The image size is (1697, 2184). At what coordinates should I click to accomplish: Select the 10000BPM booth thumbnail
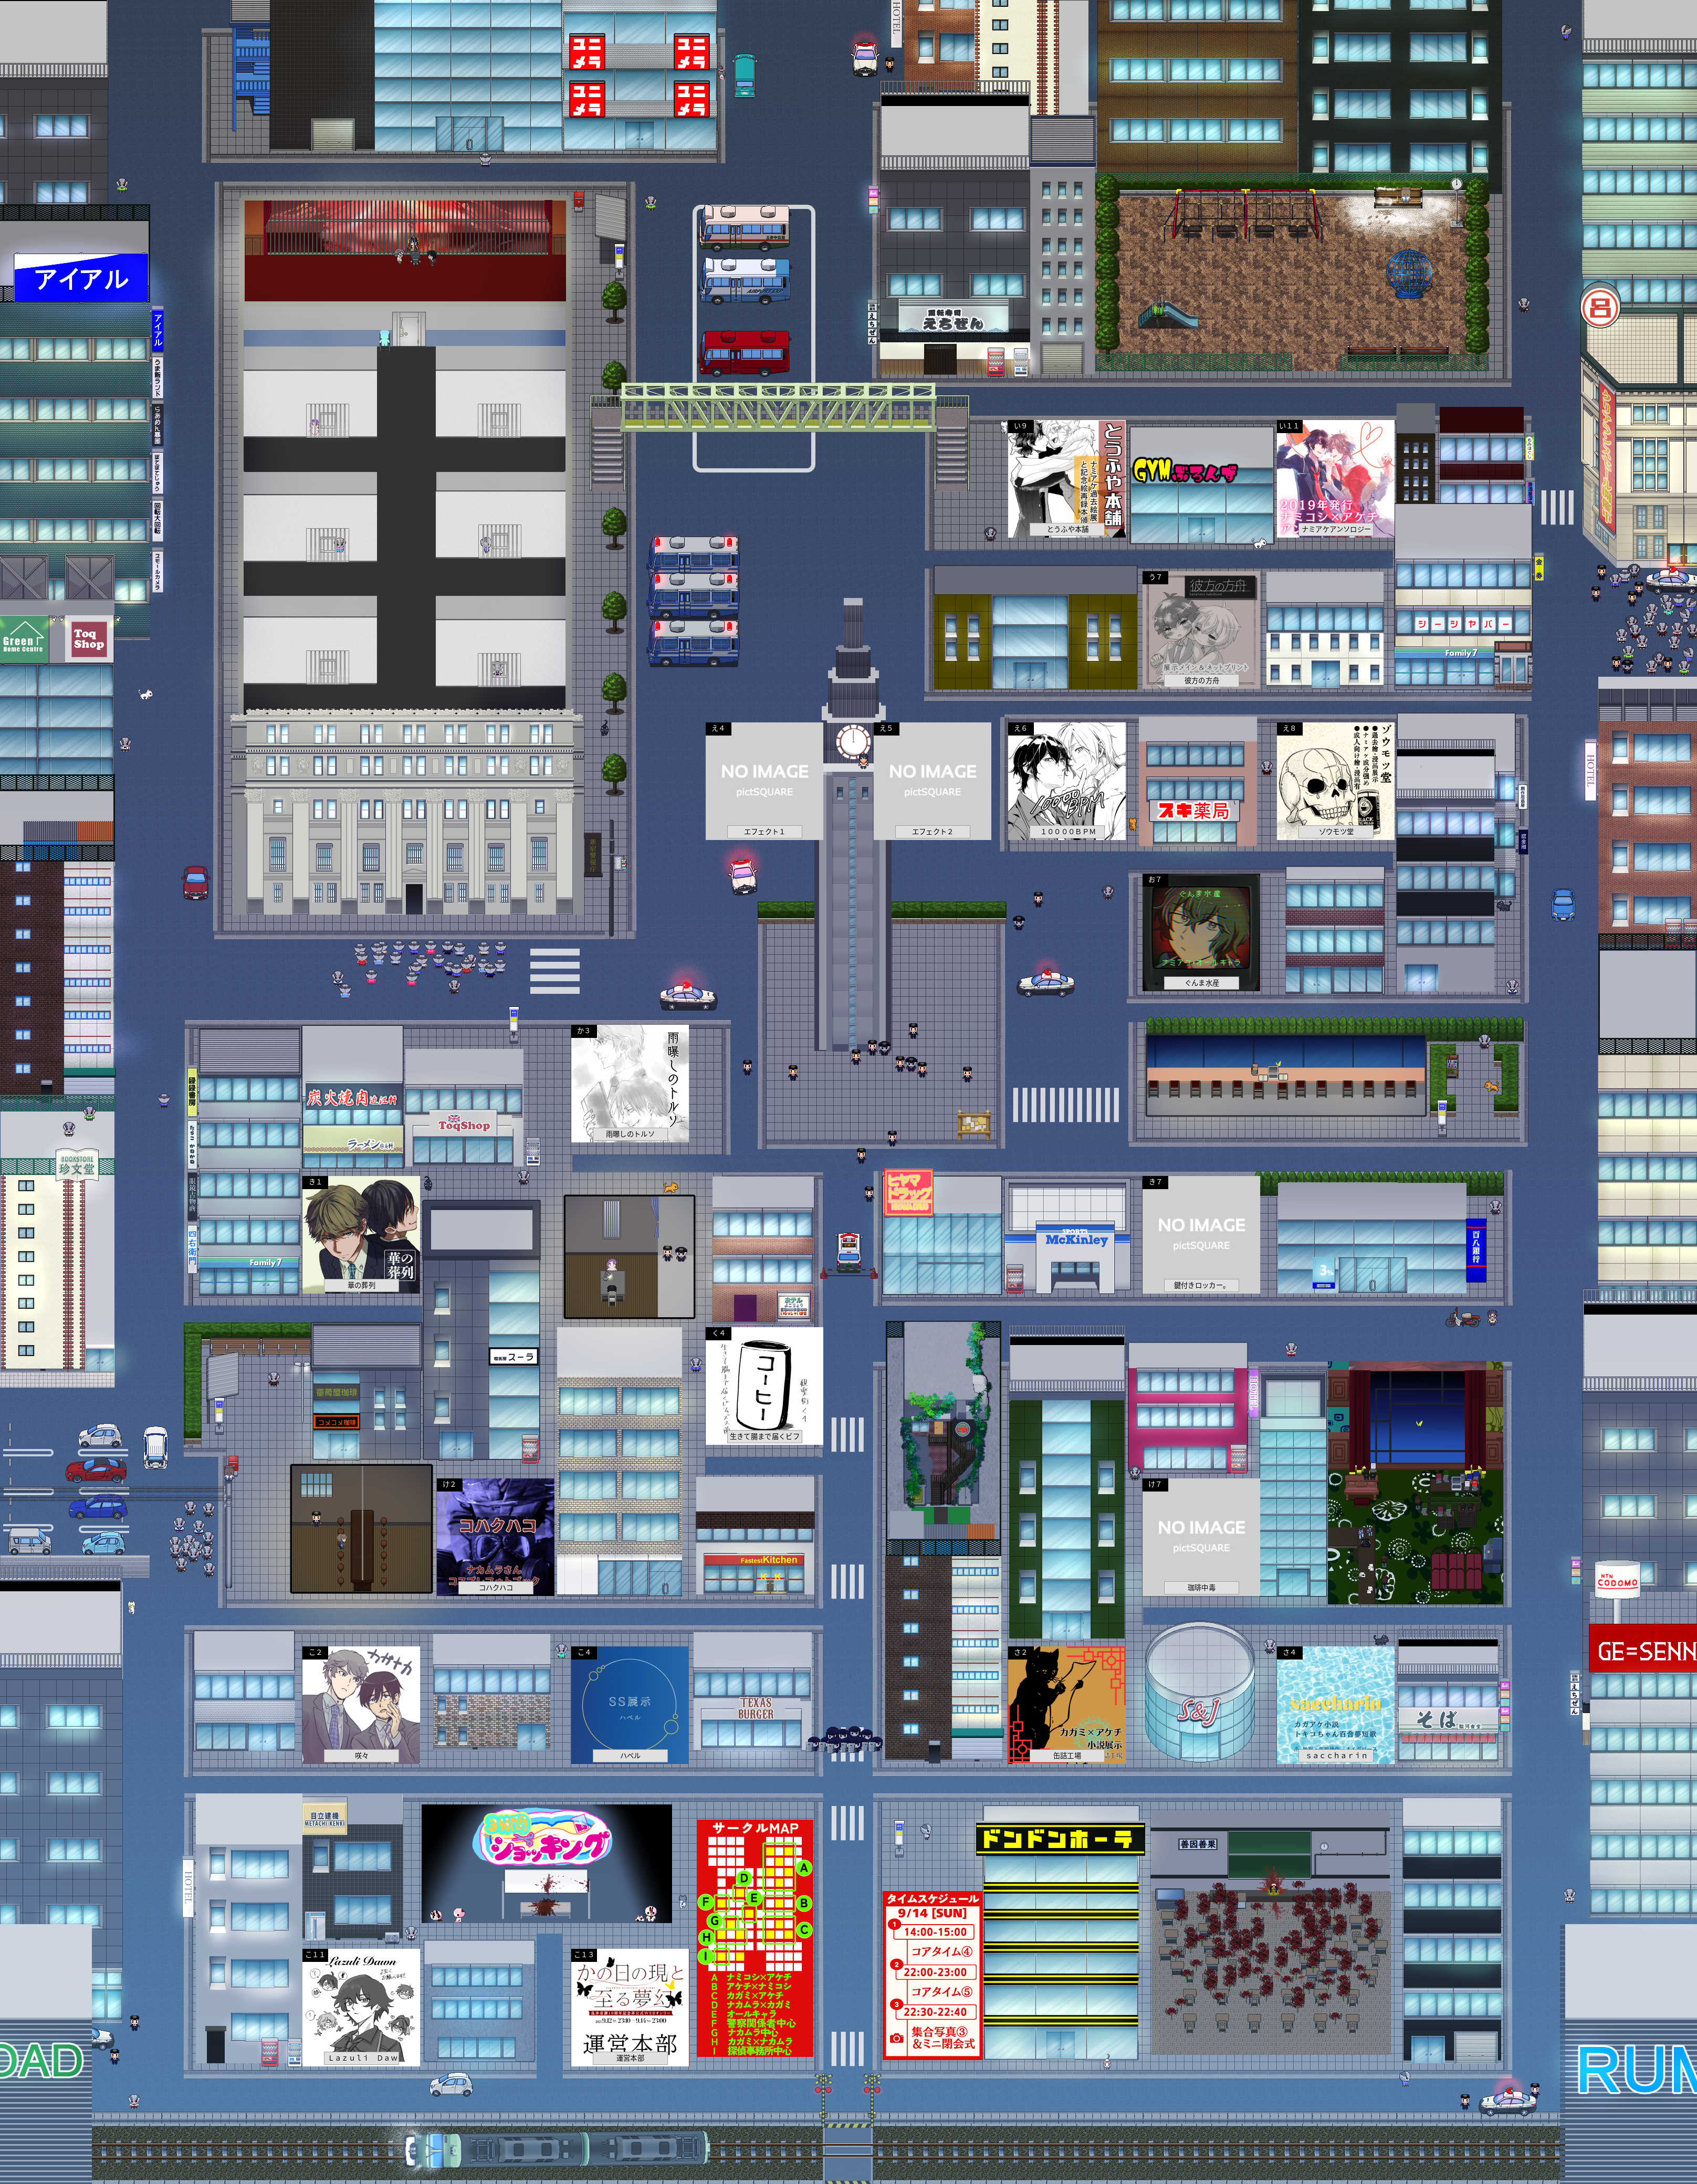[x=1067, y=780]
